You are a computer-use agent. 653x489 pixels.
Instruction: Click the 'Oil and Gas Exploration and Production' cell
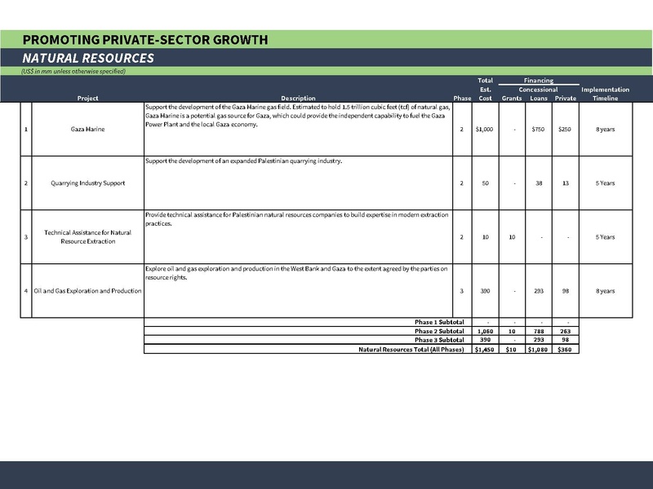pyautogui.click(x=88, y=291)
